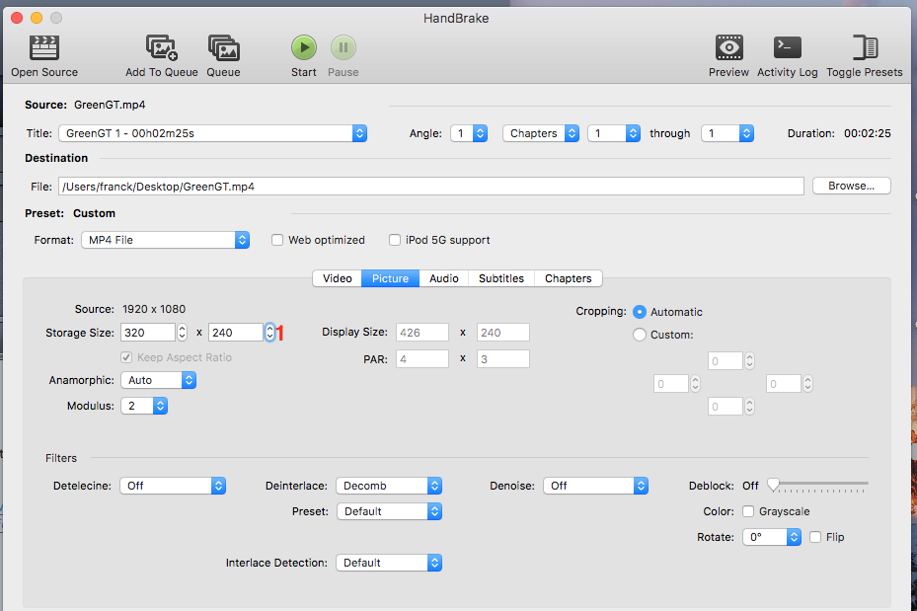Image resolution: width=917 pixels, height=611 pixels.
Task: Open the Anamorphic dropdown set to Auto
Action: coord(159,380)
